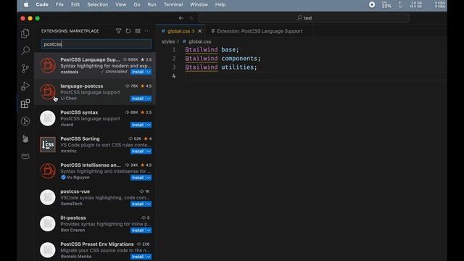Go forward with the navigation arrow
This screenshot has width=464, height=261.
tap(191, 18)
